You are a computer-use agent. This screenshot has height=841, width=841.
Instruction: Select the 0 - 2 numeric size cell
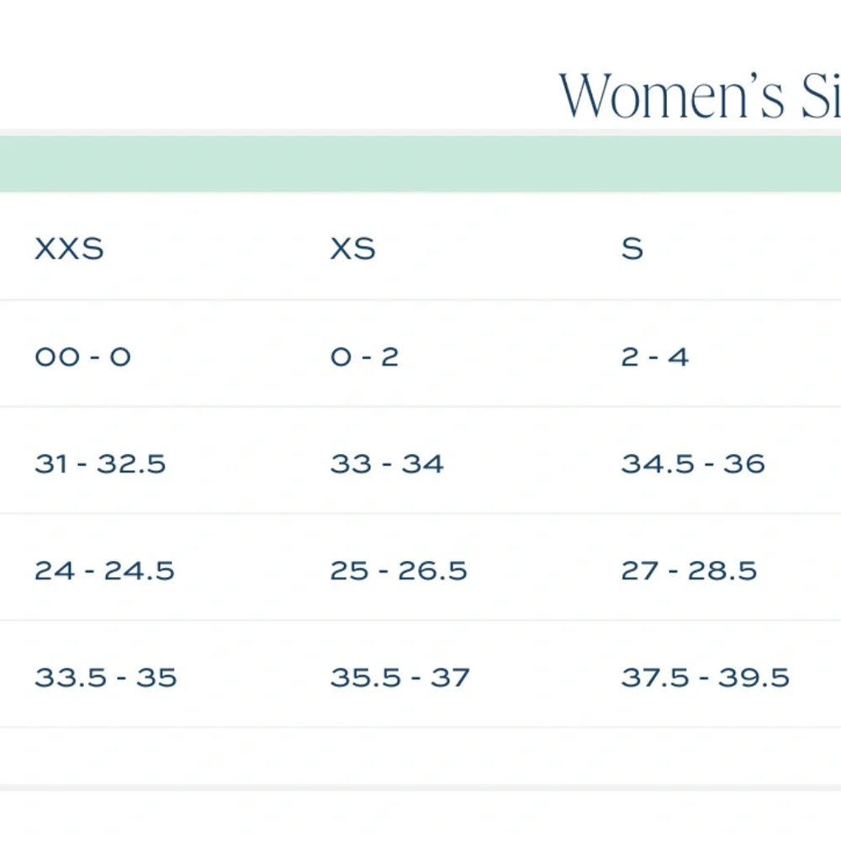pyautogui.click(x=365, y=357)
